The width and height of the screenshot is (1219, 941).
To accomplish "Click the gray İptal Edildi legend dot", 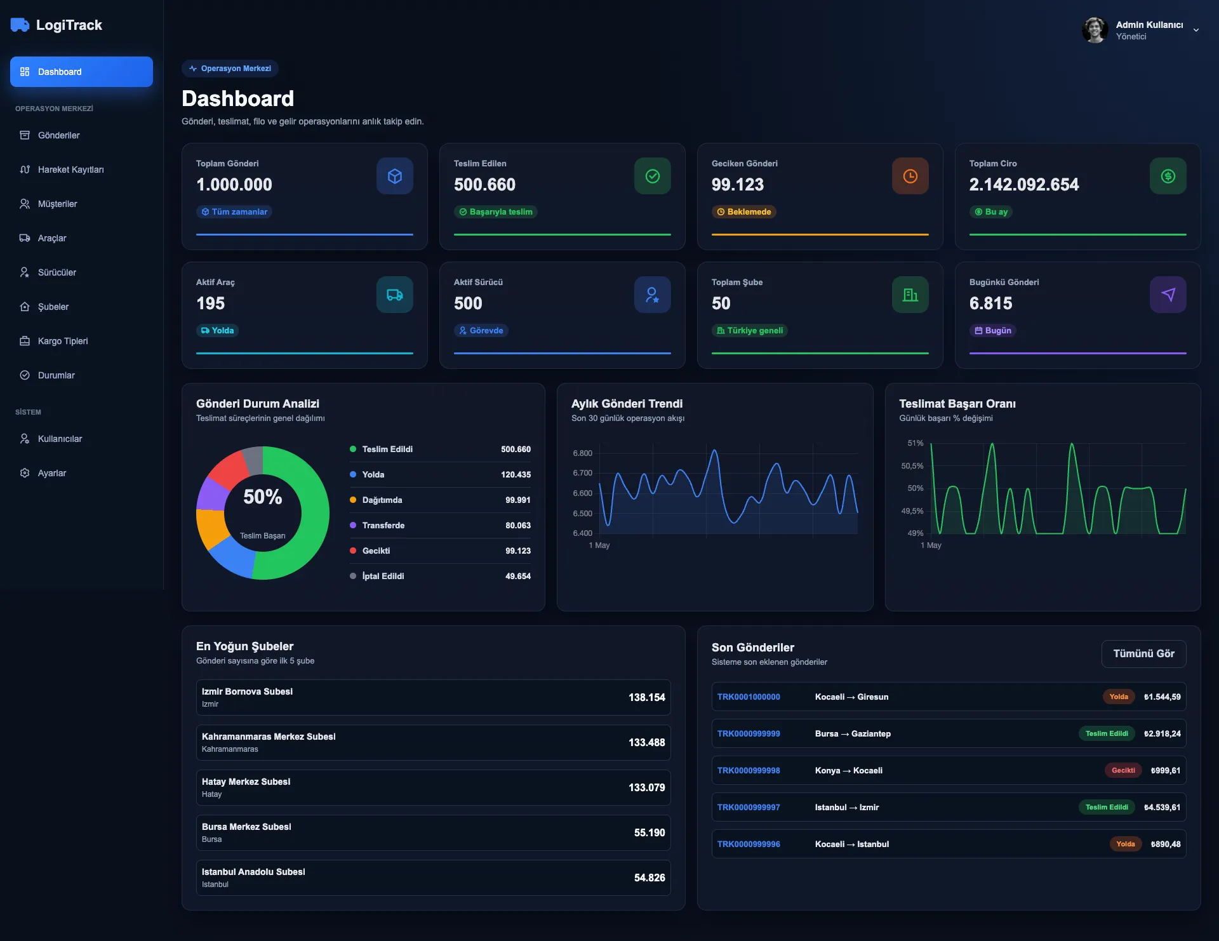I will 353,576.
